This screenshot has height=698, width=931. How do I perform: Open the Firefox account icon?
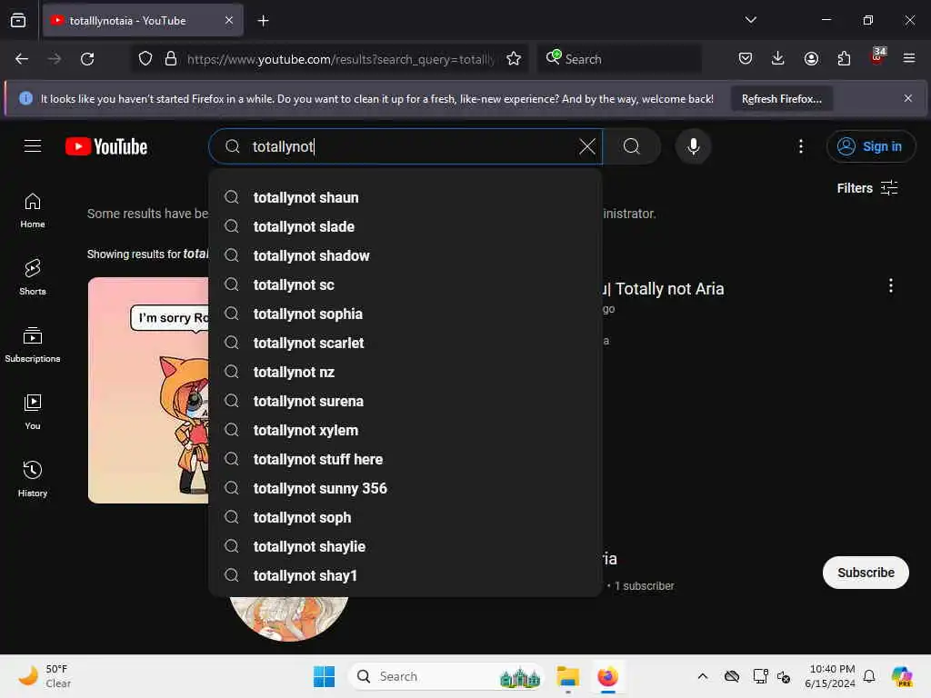(811, 59)
